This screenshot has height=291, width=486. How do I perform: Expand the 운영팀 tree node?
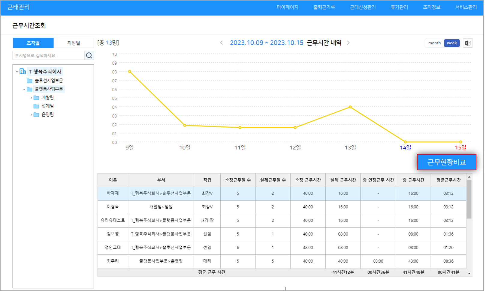click(x=31, y=114)
